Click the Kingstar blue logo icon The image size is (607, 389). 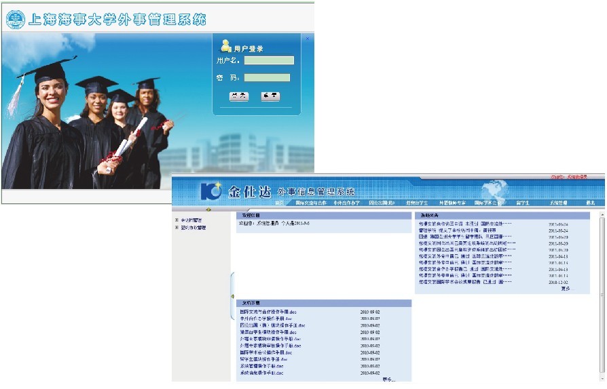pyautogui.click(x=211, y=191)
